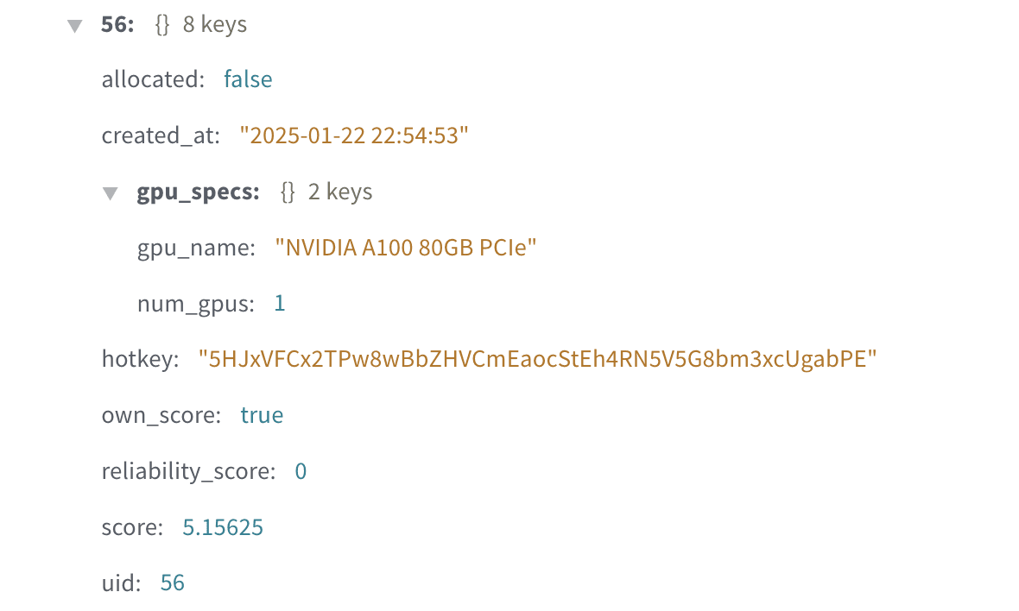Click the hotkey address string value
Screen dimensions: 1019x611
pos(537,359)
